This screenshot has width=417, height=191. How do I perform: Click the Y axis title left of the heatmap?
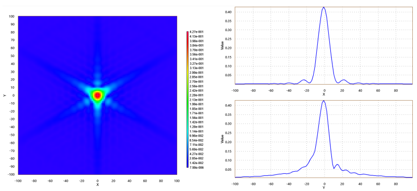tap(5, 95)
